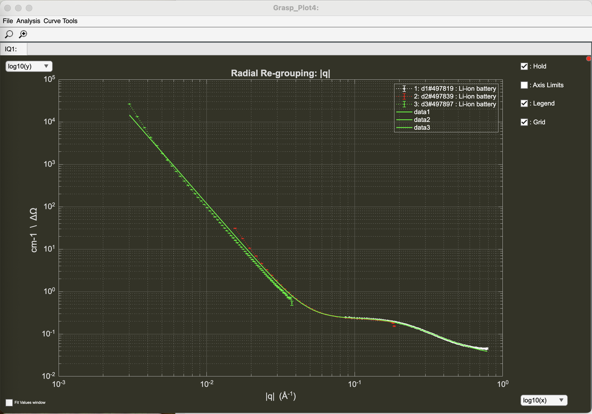The image size is (592, 414).
Task: Click the zoom out magnifier icon
Action: tap(8, 34)
